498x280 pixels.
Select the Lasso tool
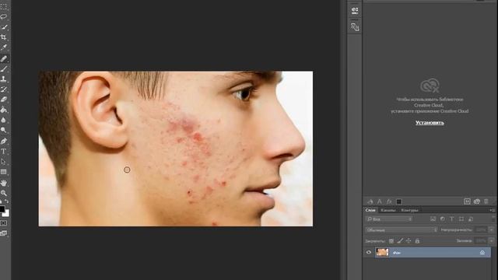3,17
